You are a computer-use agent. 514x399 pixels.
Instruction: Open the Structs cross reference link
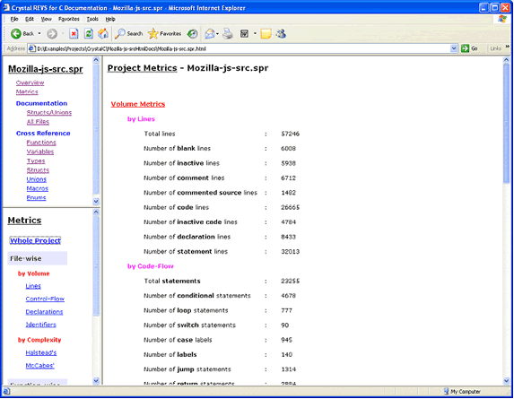click(x=38, y=170)
